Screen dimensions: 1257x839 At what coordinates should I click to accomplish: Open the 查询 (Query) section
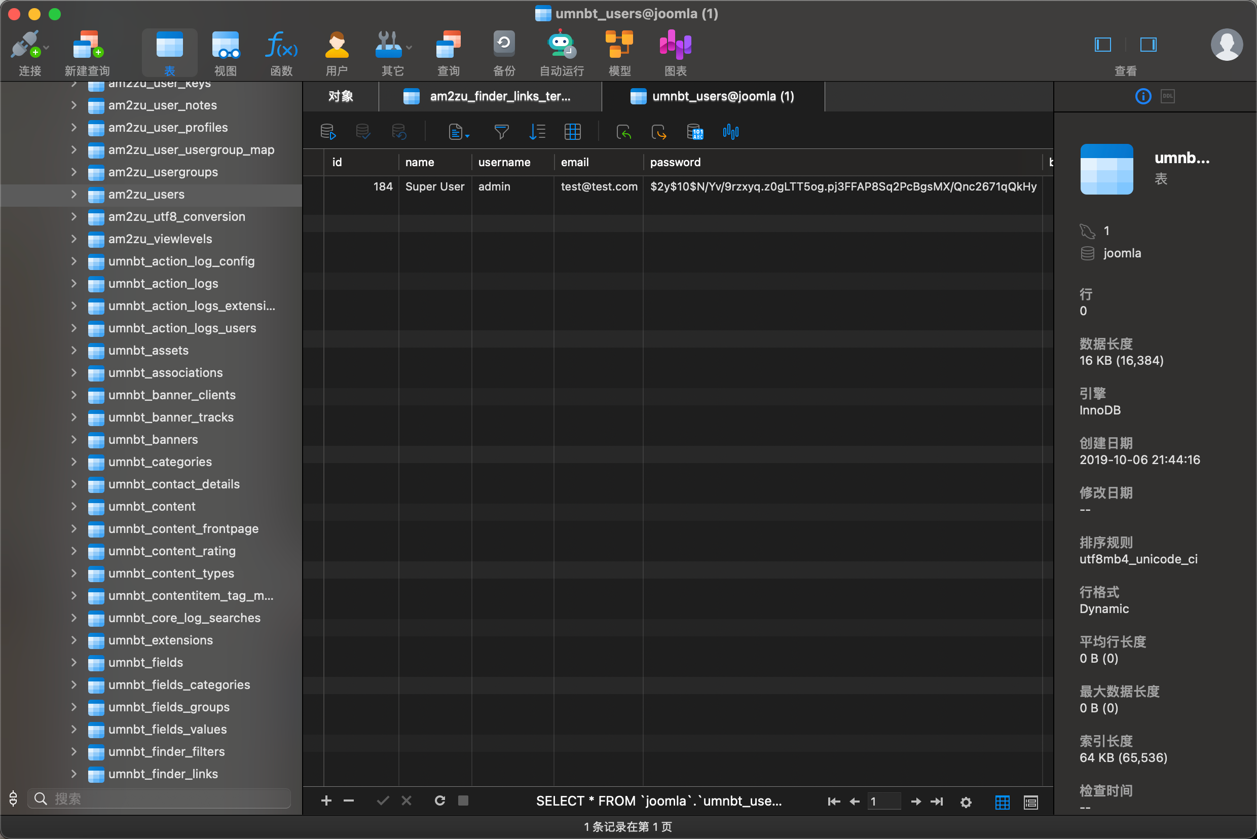(x=448, y=53)
